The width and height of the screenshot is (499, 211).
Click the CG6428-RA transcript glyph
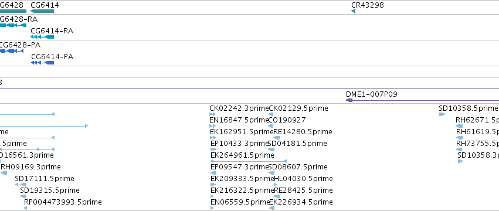tap(13, 25)
